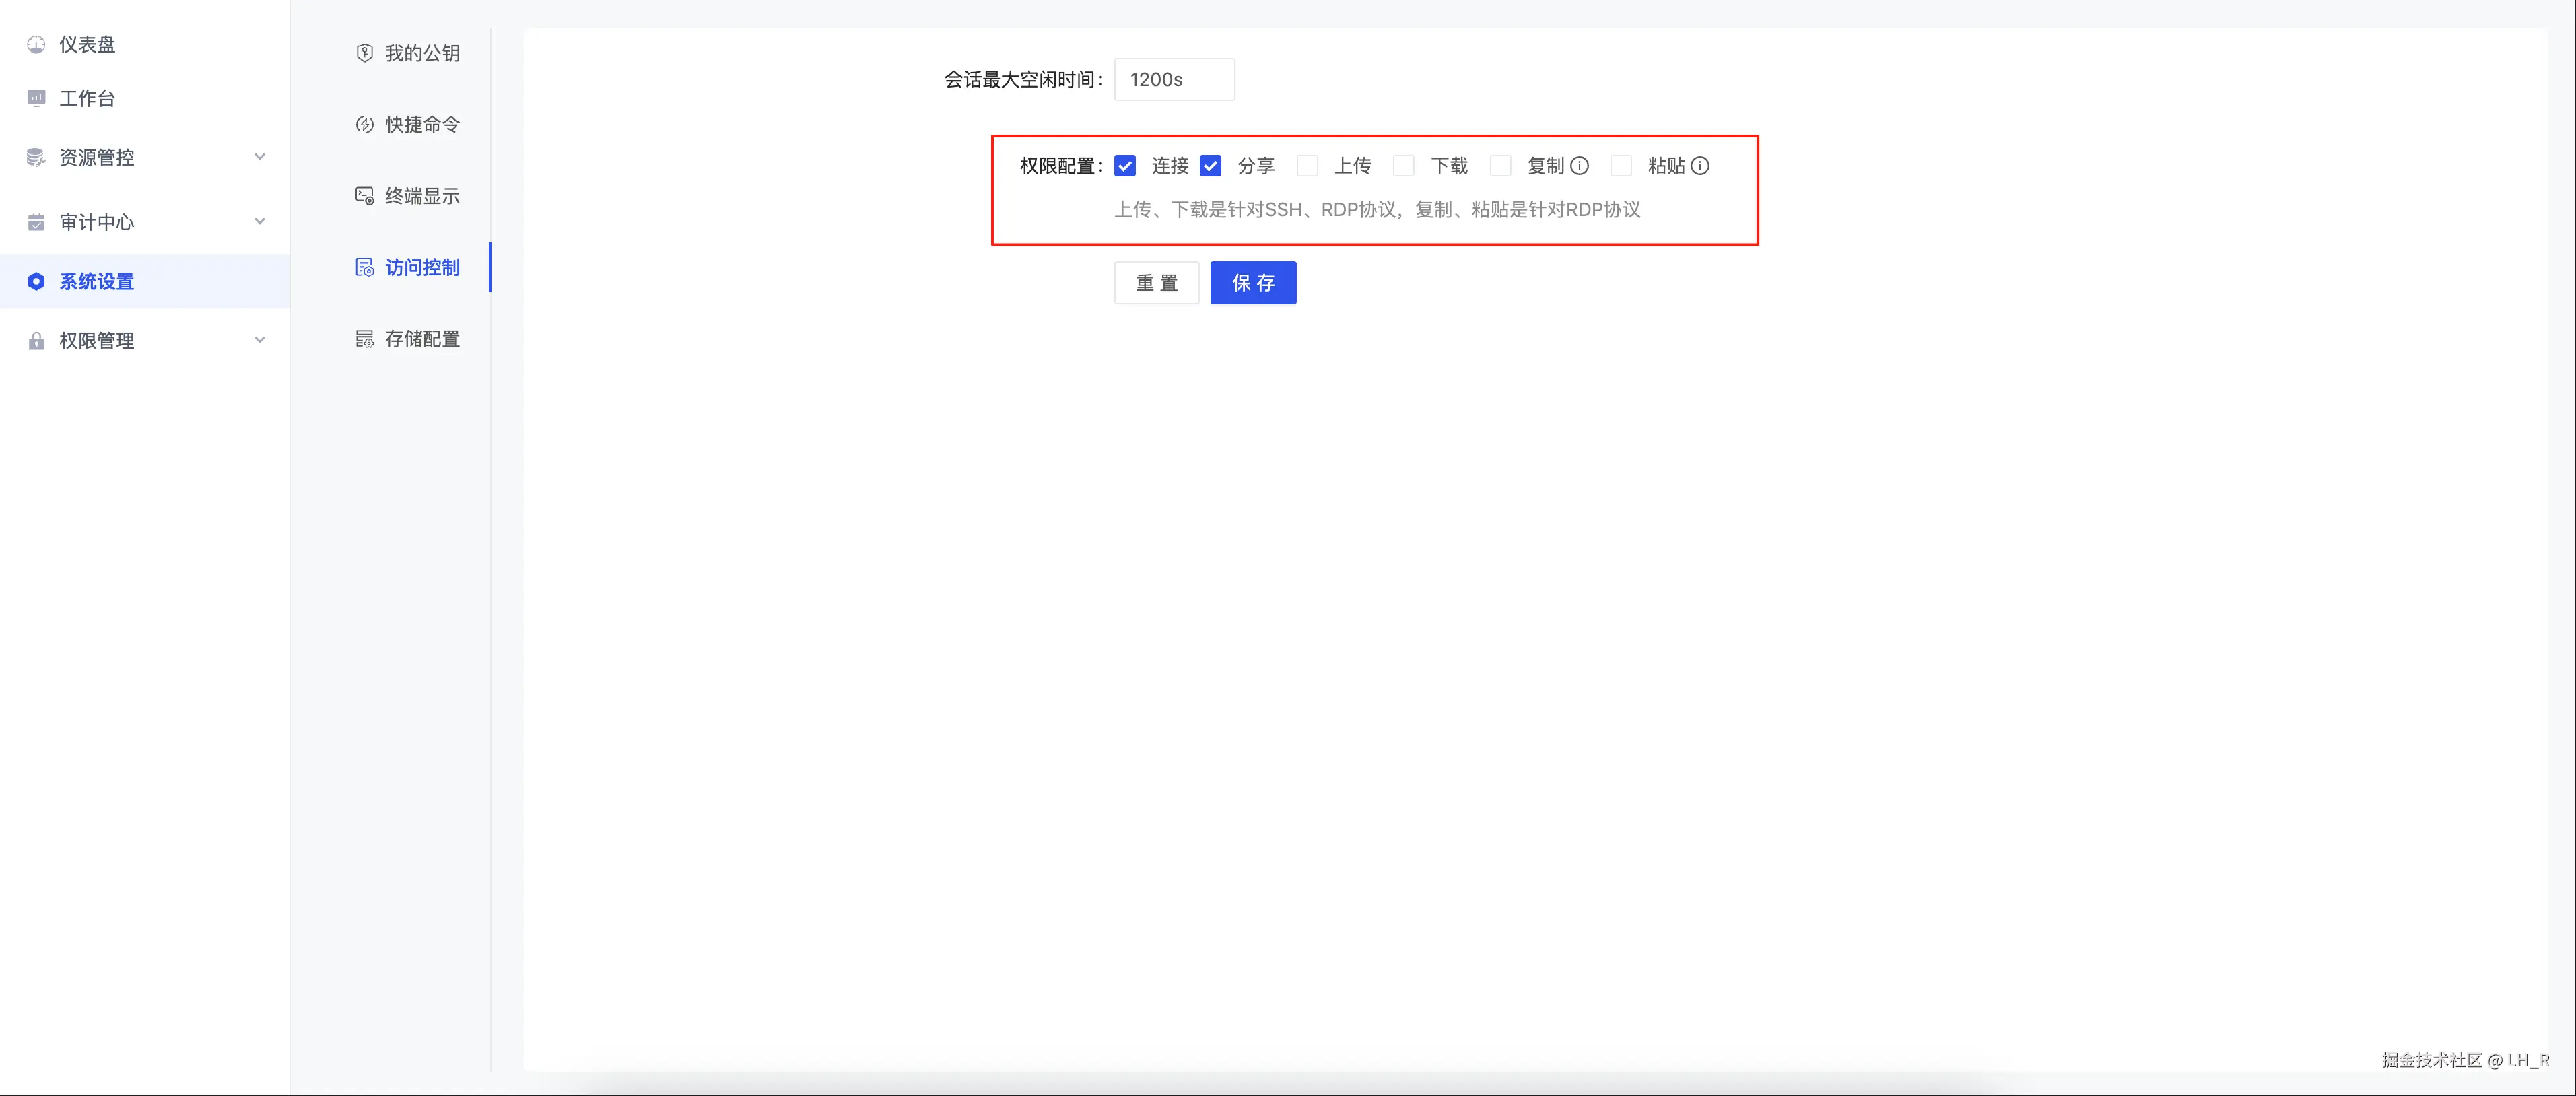Click the quick commands (快捷命令) icon
Screen dimensions: 2576x1096
[364, 124]
